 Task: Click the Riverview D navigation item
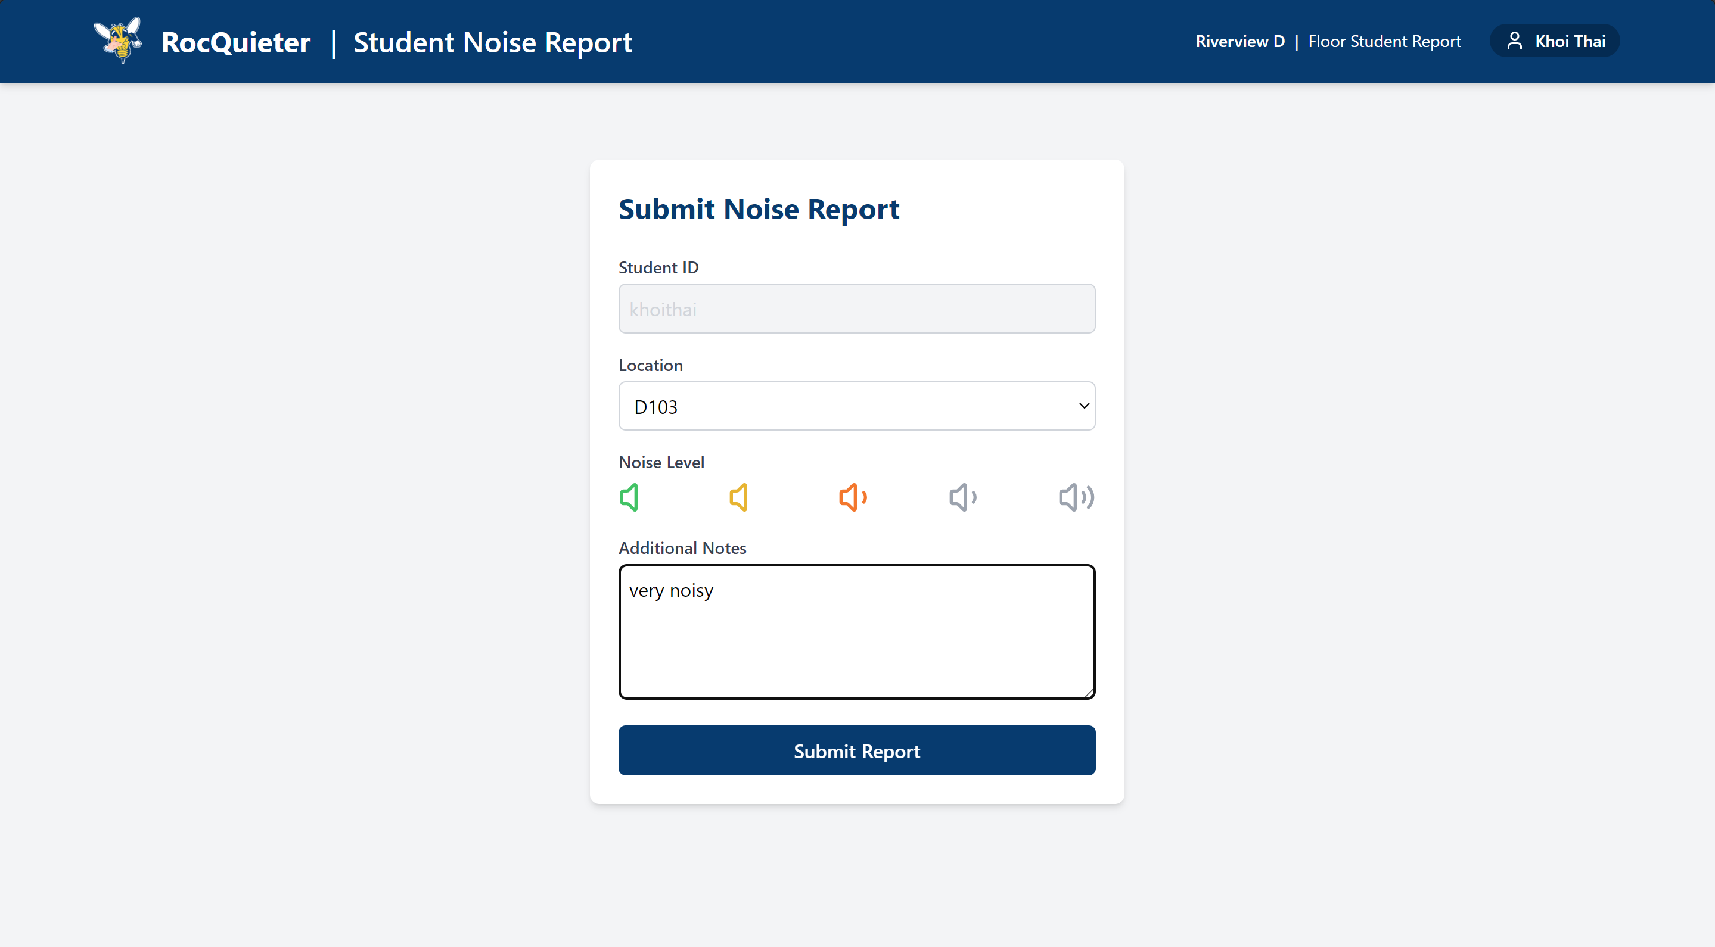point(1239,41)
